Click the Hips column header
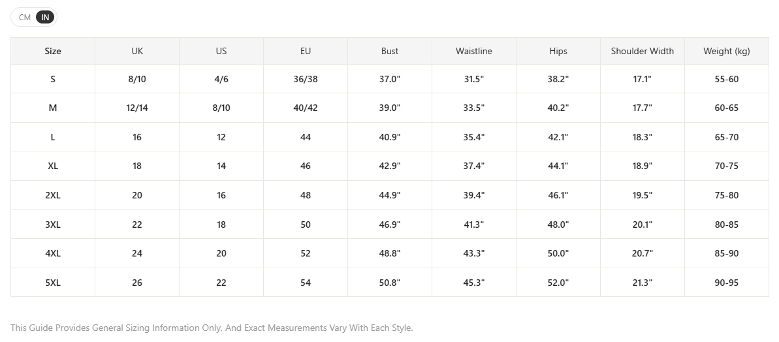Screen dimensions: 779x342 558,51
